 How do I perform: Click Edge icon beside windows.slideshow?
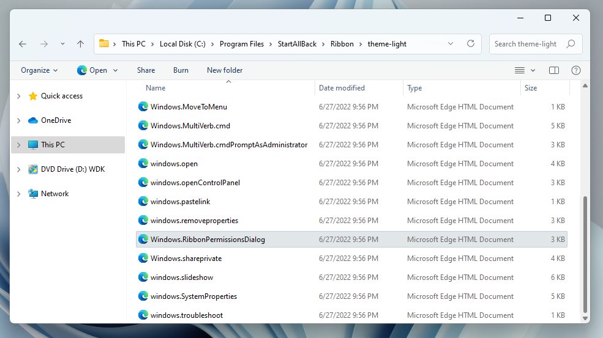[143, 277]
